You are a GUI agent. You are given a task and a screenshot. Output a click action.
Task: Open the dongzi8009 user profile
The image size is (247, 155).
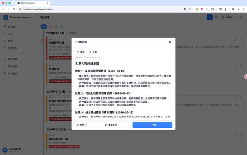point(12,150)
